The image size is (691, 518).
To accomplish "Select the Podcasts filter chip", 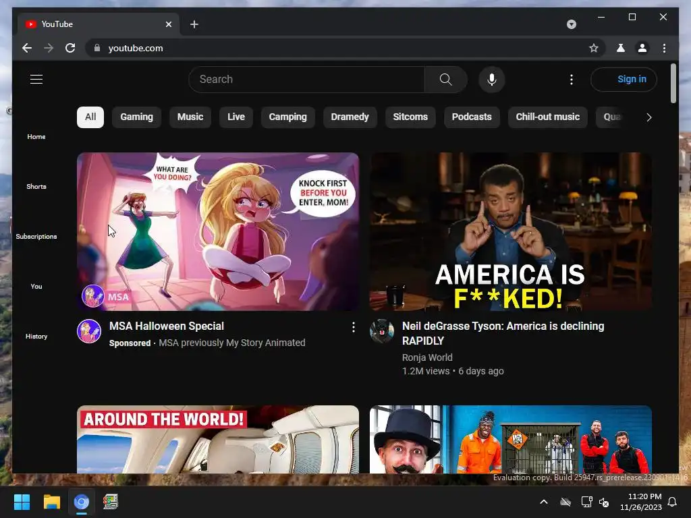I will point(472,117).
